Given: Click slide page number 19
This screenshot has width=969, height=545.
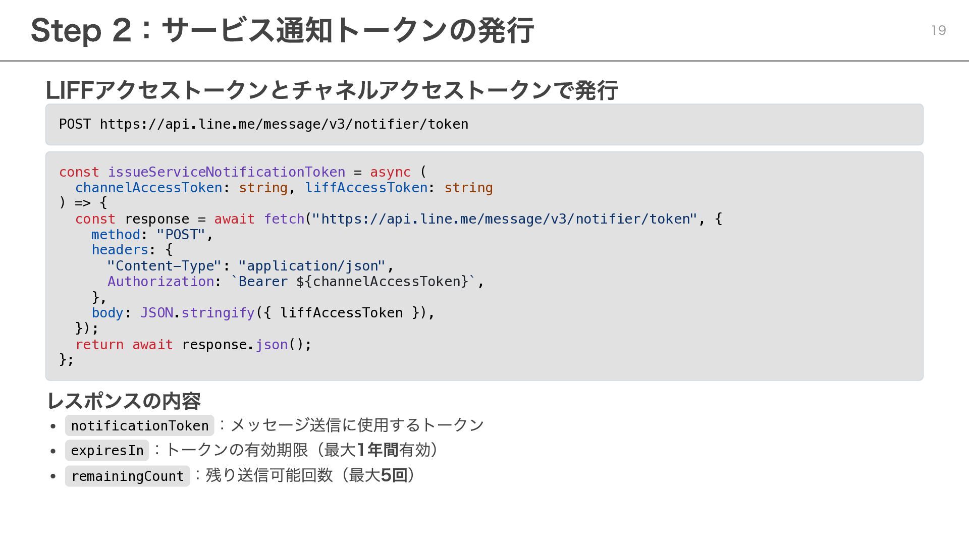Looking at the screenshot, I should coord(938,31).
